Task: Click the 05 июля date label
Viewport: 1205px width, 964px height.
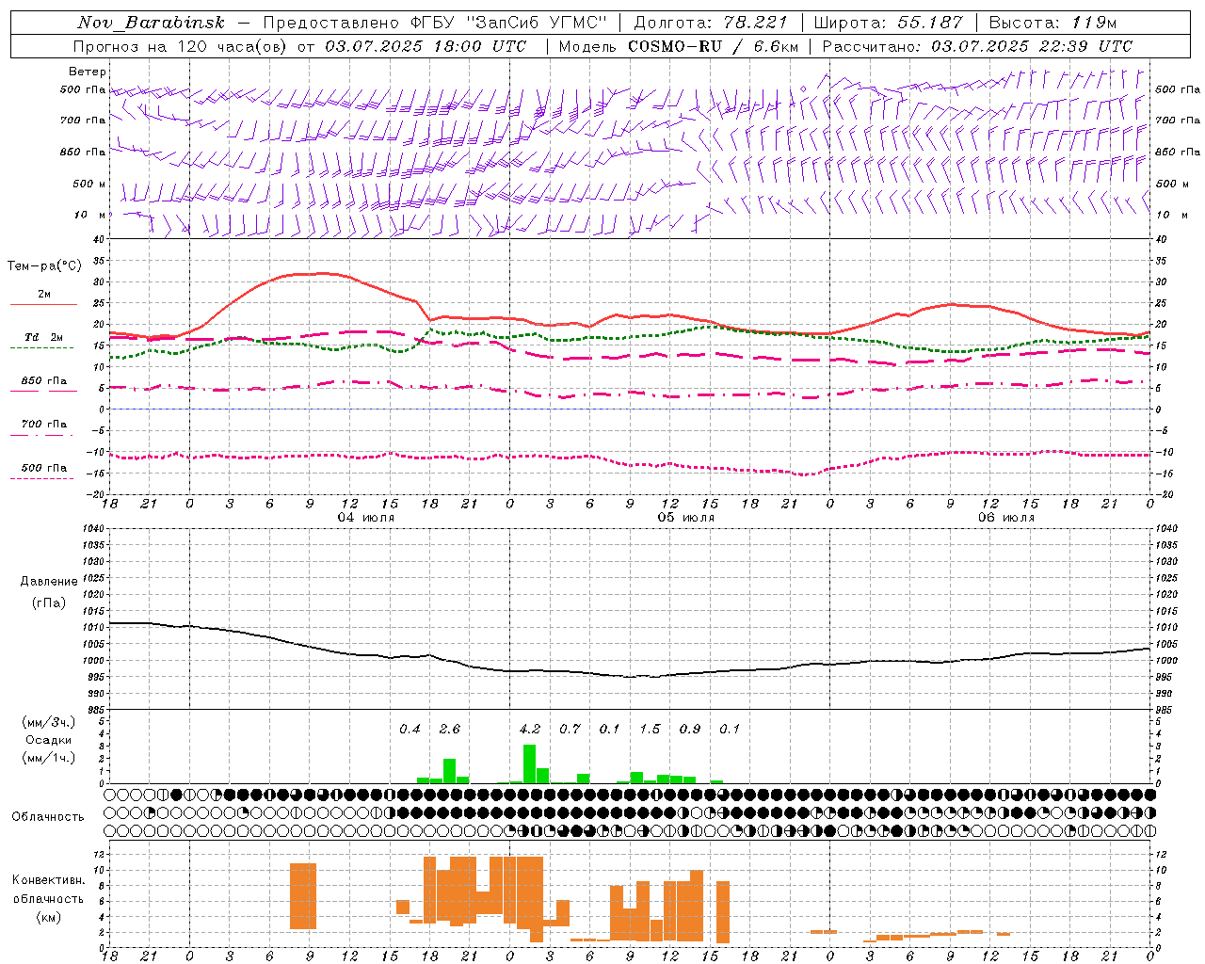Action: click(x=686, y=518)
